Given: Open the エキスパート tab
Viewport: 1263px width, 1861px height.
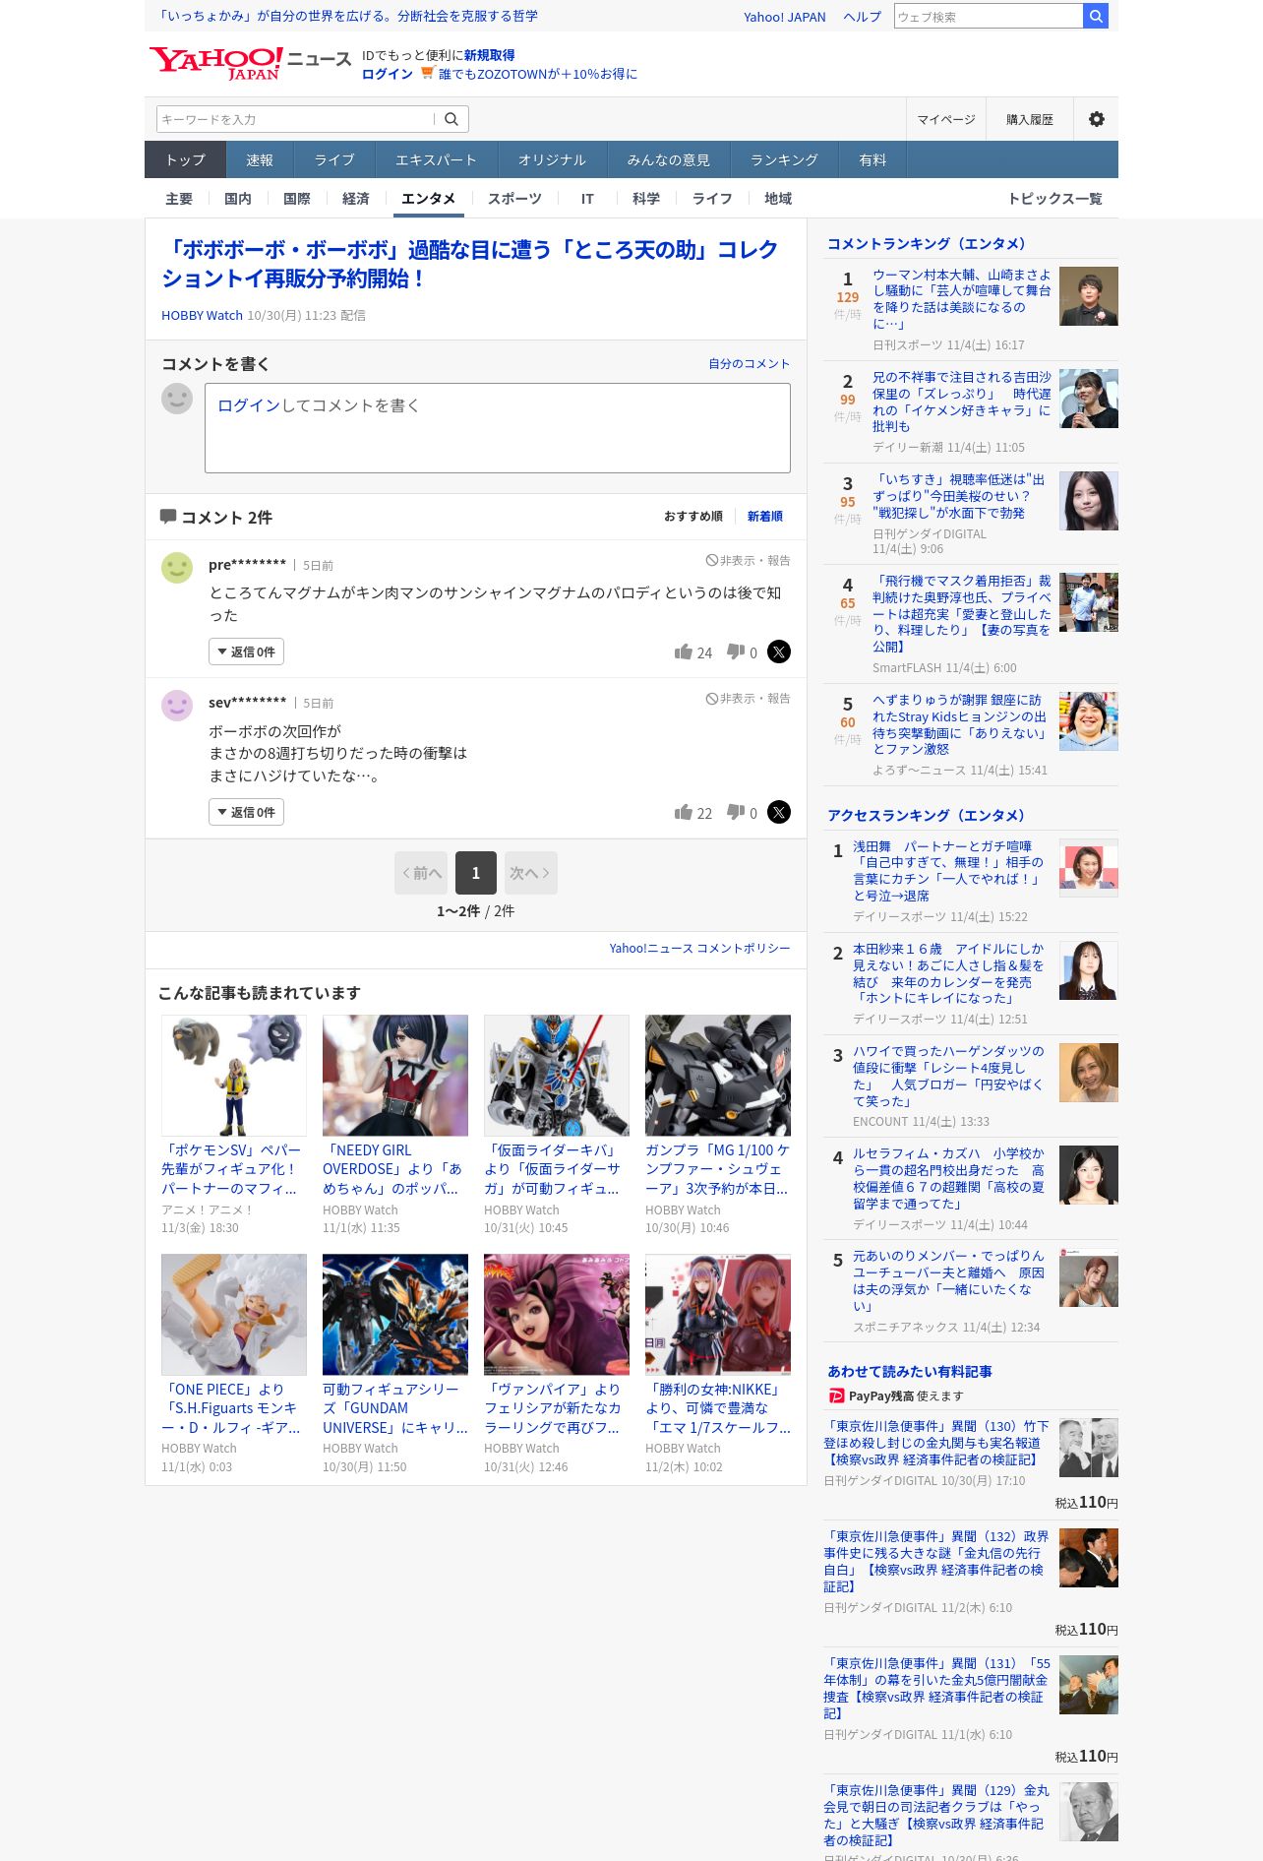Looking at the screenshot, I should point(436,159).
